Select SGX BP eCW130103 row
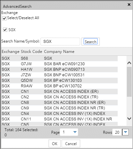The height and width of the screenshot is (149, 133). (60, 81)
